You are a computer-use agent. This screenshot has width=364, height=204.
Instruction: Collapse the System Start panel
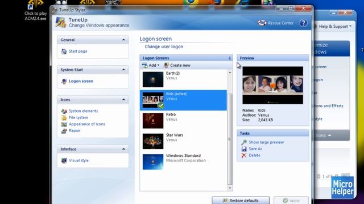click(x=123, y=70)
